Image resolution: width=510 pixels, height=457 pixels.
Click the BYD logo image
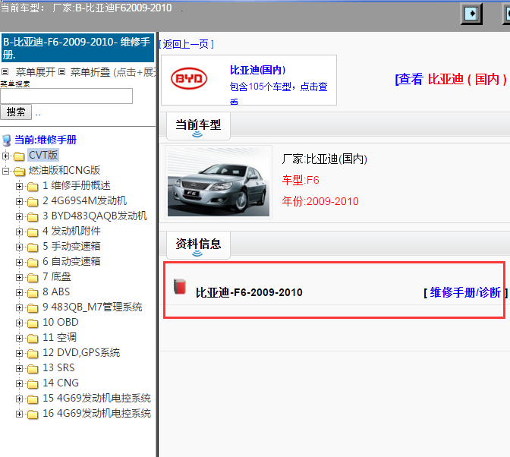pyautogui.click(x=189, y=78)
